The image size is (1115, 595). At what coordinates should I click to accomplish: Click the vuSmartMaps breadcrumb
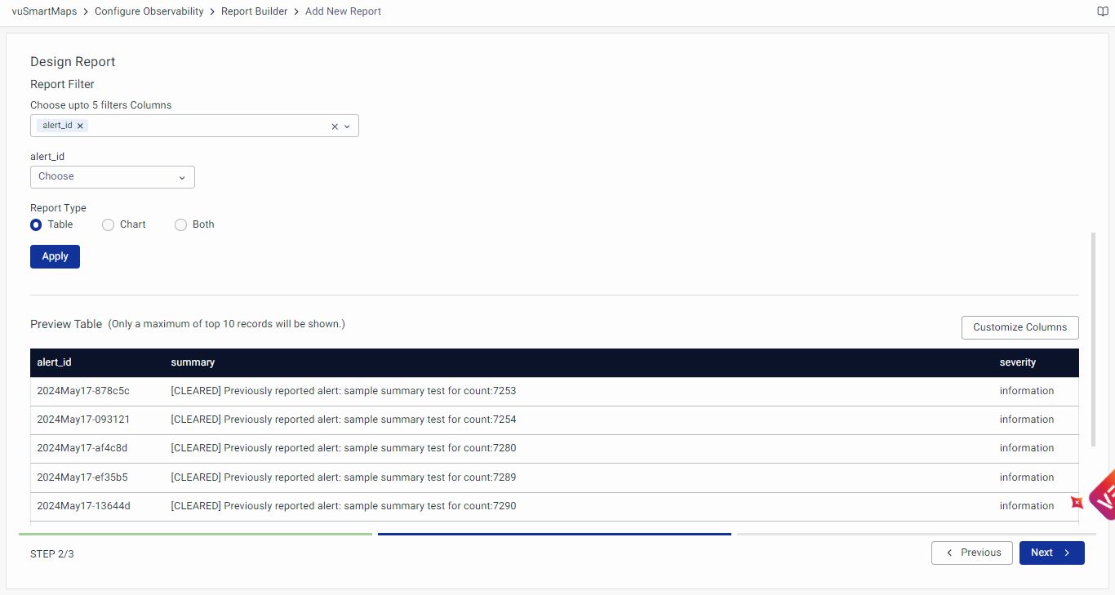pos(44,11)
